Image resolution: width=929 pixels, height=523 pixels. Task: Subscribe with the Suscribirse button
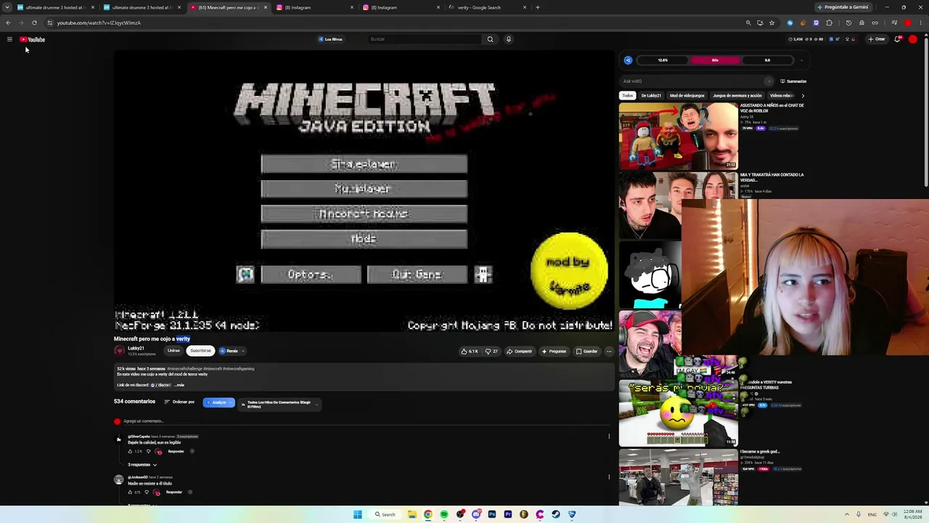coord(200,351)
